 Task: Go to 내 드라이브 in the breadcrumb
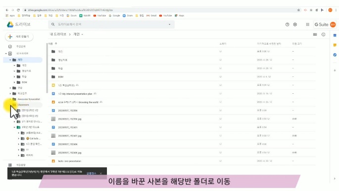tap(58, 34)
